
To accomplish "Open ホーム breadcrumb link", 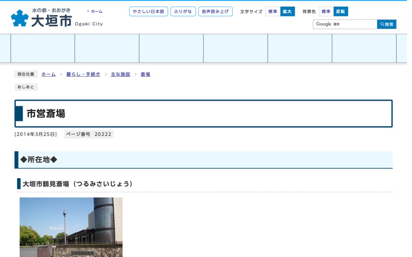I will 48,74.
